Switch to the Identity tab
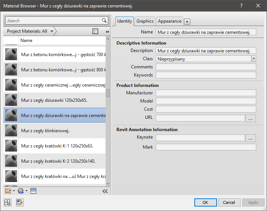This screenshot has width=267, height=211. [x=125, y=21]
